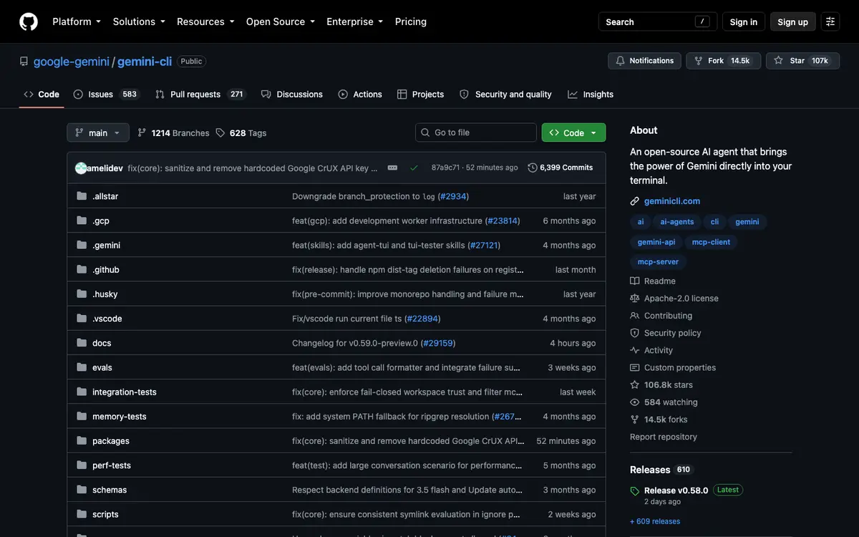This screenshot has height=537, width=859.
Task: Select the ai-agents topic tag
Action: pyautogui.click(x=677, y=222)
